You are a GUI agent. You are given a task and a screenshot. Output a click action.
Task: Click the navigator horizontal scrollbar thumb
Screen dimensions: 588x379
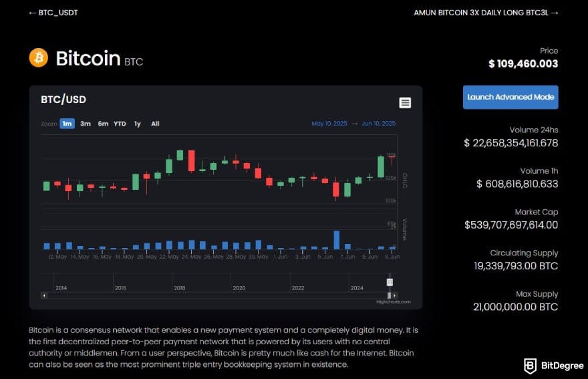pos(390,295)
